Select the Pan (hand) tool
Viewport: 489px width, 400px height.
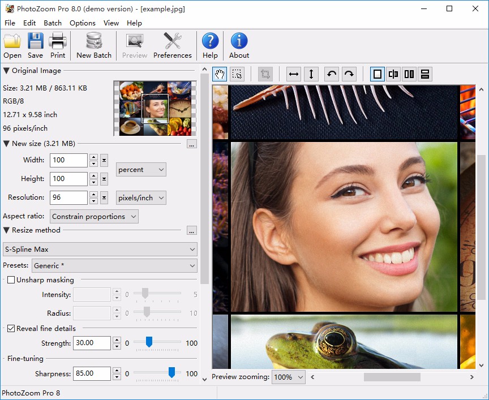[x=220, y=74]
